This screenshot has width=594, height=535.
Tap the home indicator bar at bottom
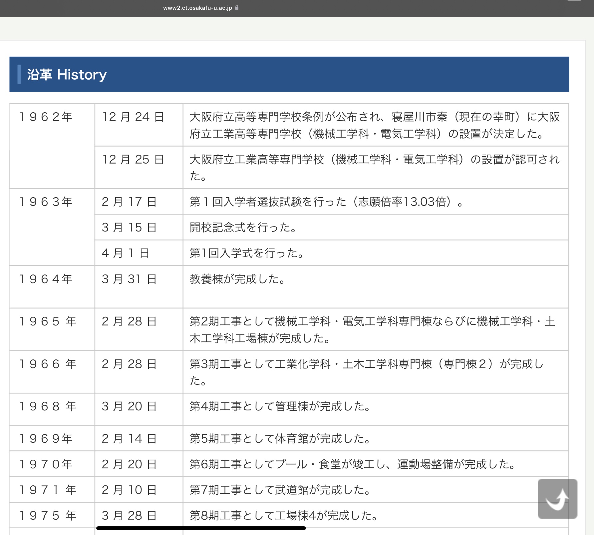pos(201,528)
